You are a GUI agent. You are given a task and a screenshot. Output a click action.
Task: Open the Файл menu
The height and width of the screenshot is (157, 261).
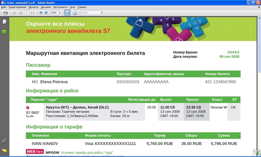(4, 7)
